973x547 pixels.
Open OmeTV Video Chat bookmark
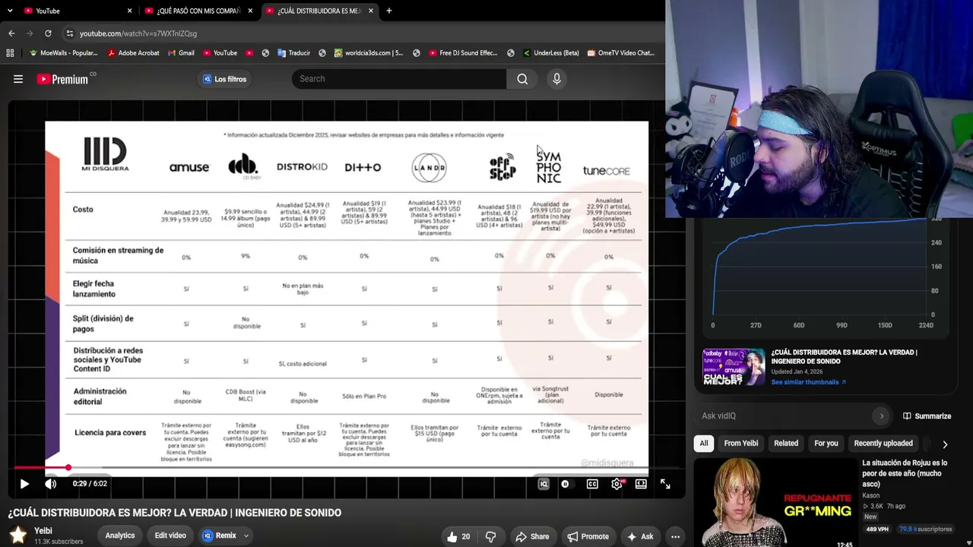(x=620, y=53)
